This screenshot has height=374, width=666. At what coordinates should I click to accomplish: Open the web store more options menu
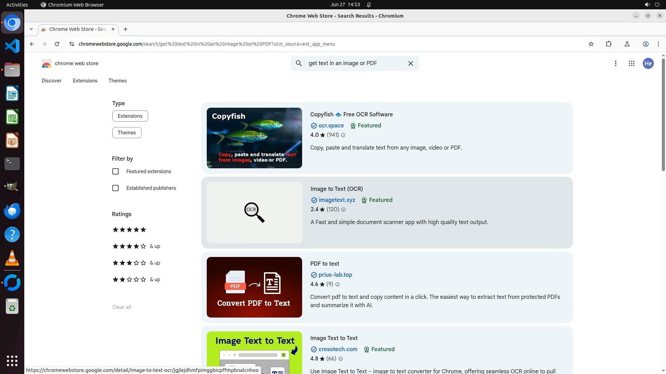615,63
